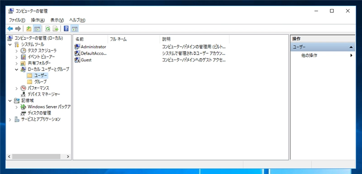Collapse the 記憶域 tree node
The width and height of the screenshot is (362, 174).
10,100
